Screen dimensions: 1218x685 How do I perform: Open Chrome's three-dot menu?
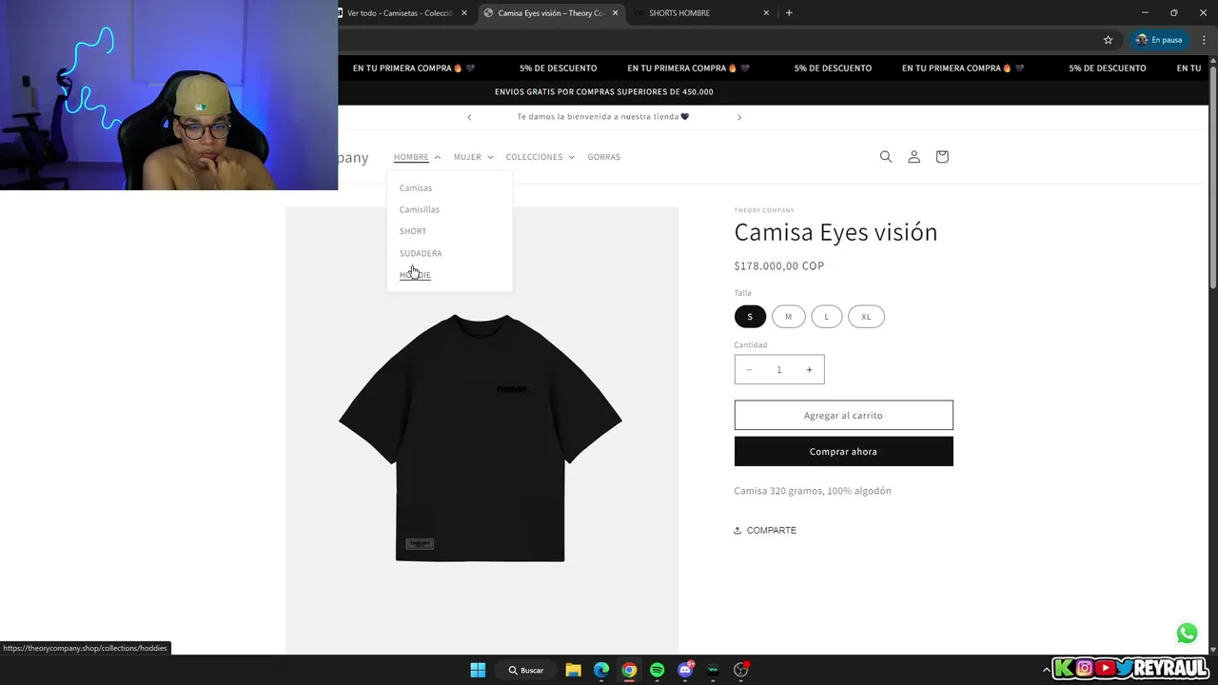1204,40
